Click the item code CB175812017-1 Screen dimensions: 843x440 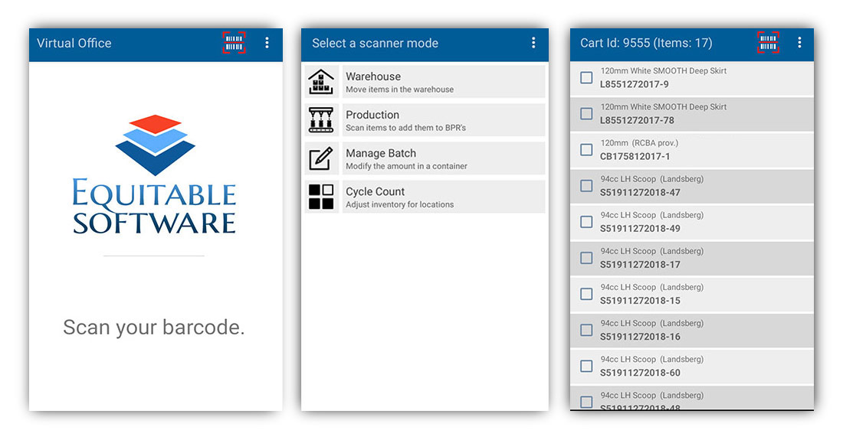tap(635, 156)
